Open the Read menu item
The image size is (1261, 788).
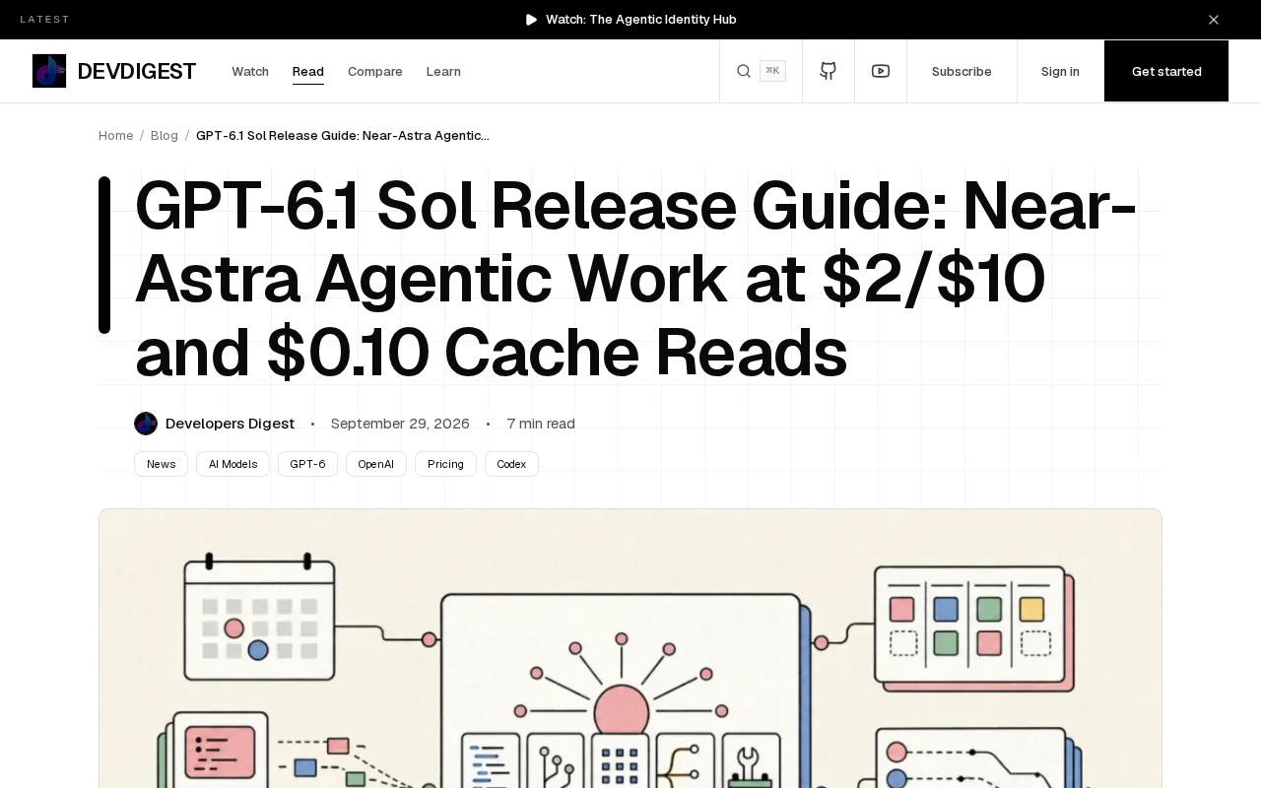pos(308,71)
